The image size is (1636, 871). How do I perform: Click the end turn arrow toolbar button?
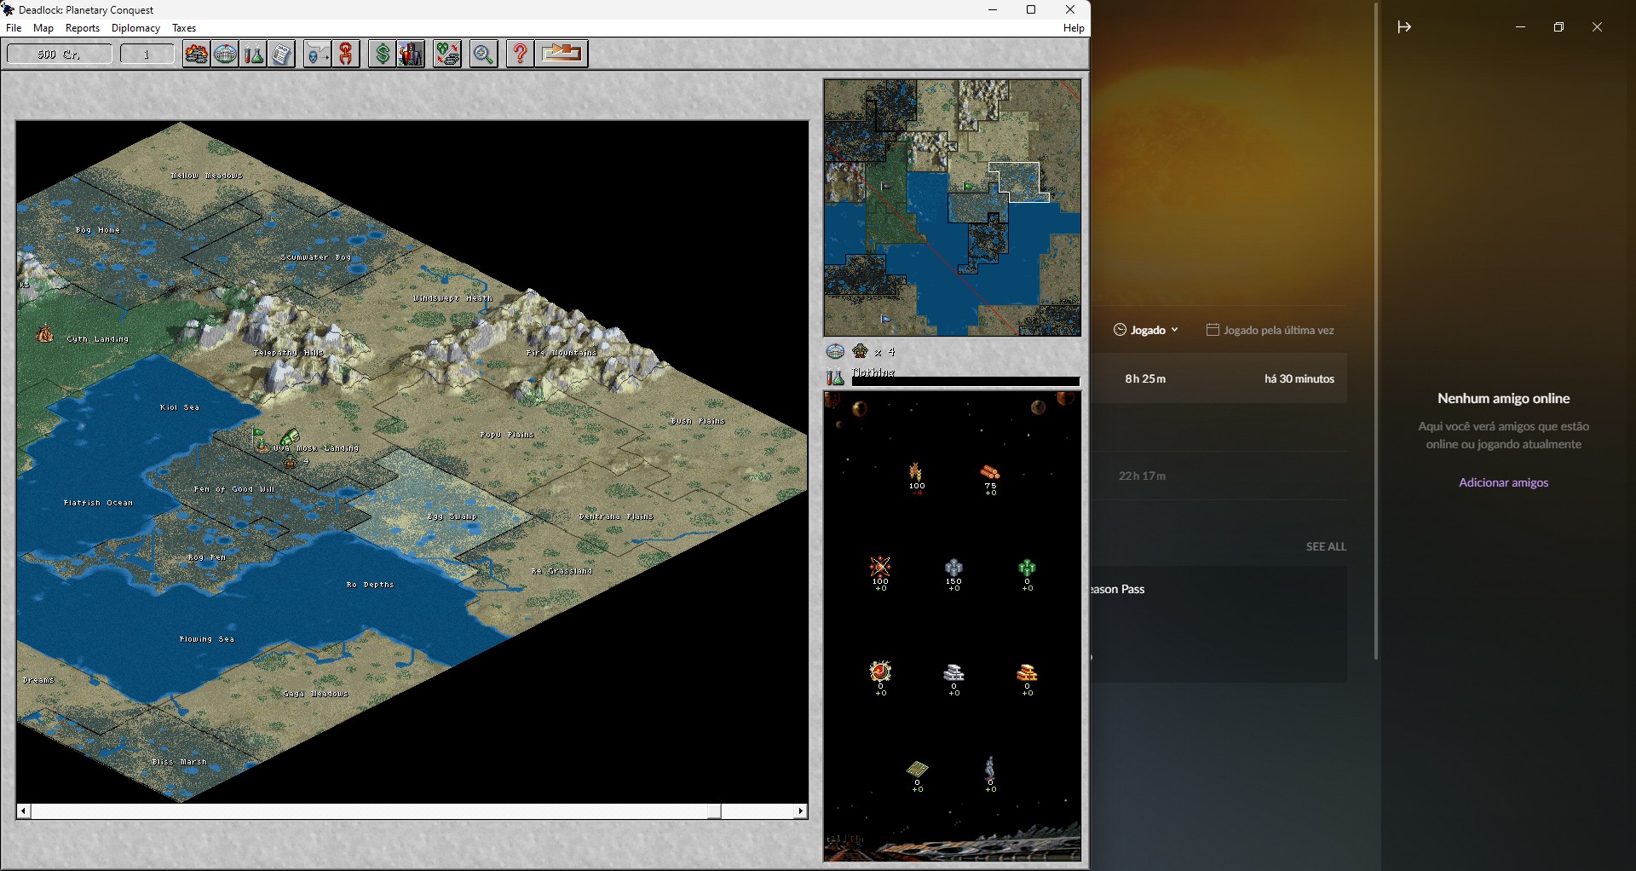[562, 55]
